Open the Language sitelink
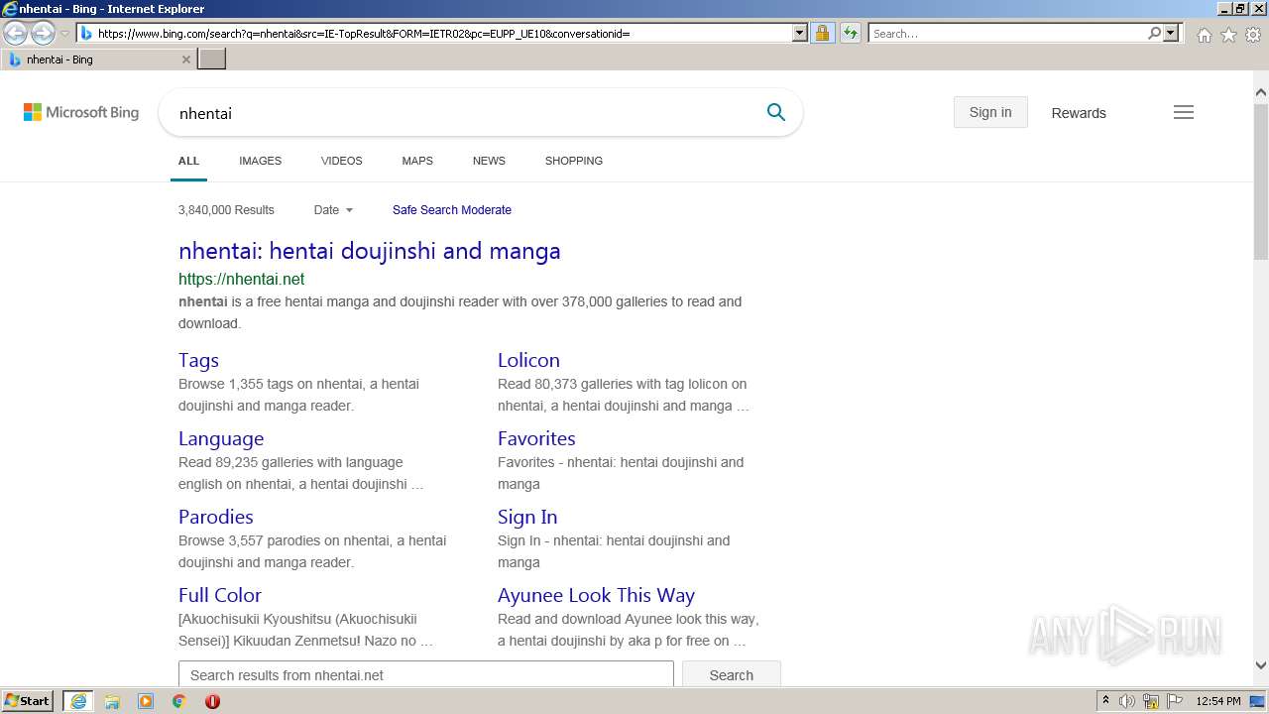The height and width of the screenshot is (714, 1269). 221,438
